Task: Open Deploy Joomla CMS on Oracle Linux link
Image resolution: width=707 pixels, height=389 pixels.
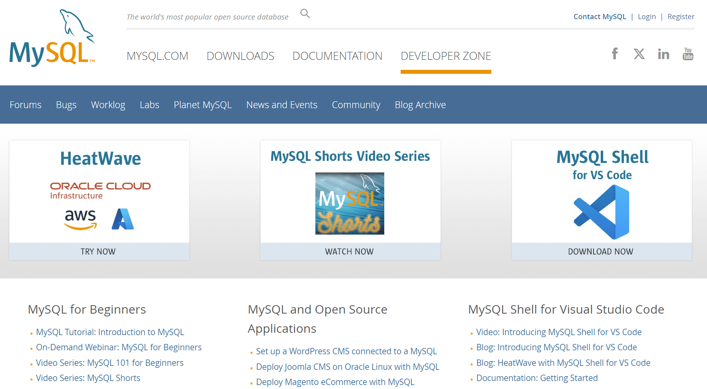Action: 348,367
